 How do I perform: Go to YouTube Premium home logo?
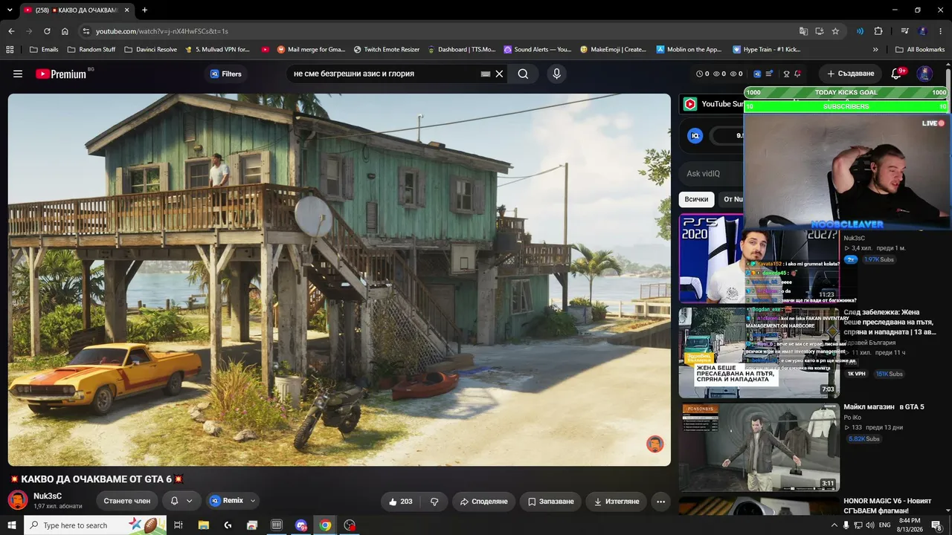61,74
